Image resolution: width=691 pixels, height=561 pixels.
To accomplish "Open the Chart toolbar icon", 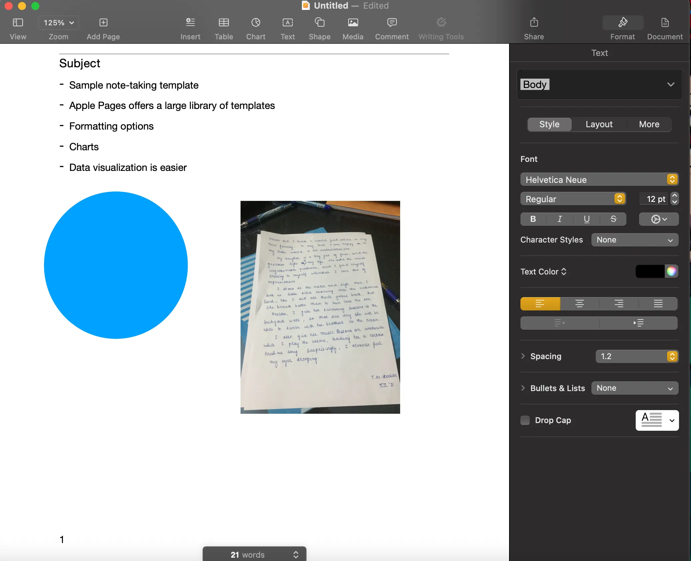I will click(x=256, y=23).
